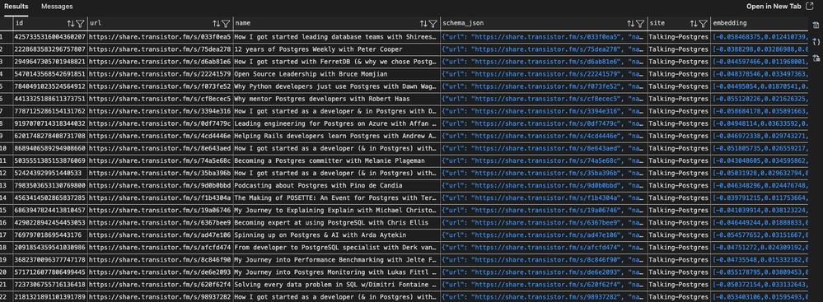
Task: Open schema_json cell containing 033f0ea5 url
Action: pos(543,37)
